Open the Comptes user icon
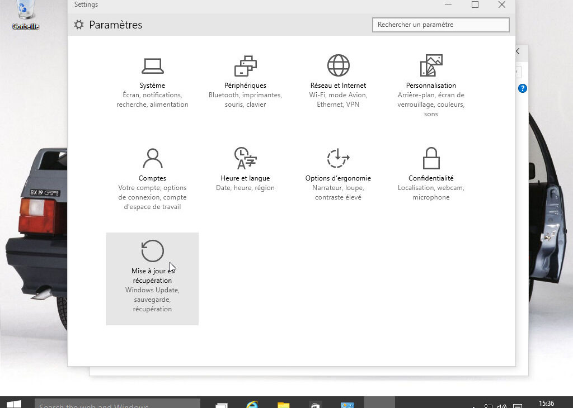 [x=152, y=159]
